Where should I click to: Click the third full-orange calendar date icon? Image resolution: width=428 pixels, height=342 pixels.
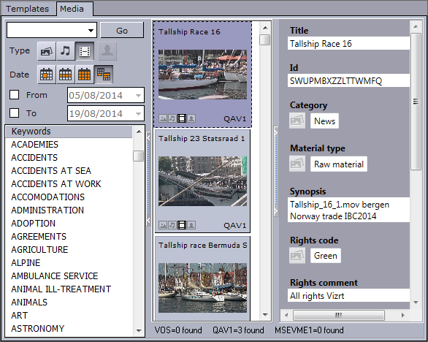tap(84, 75)
